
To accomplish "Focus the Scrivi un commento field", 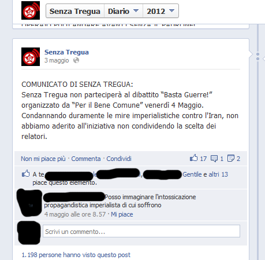I will coord(141,231).
